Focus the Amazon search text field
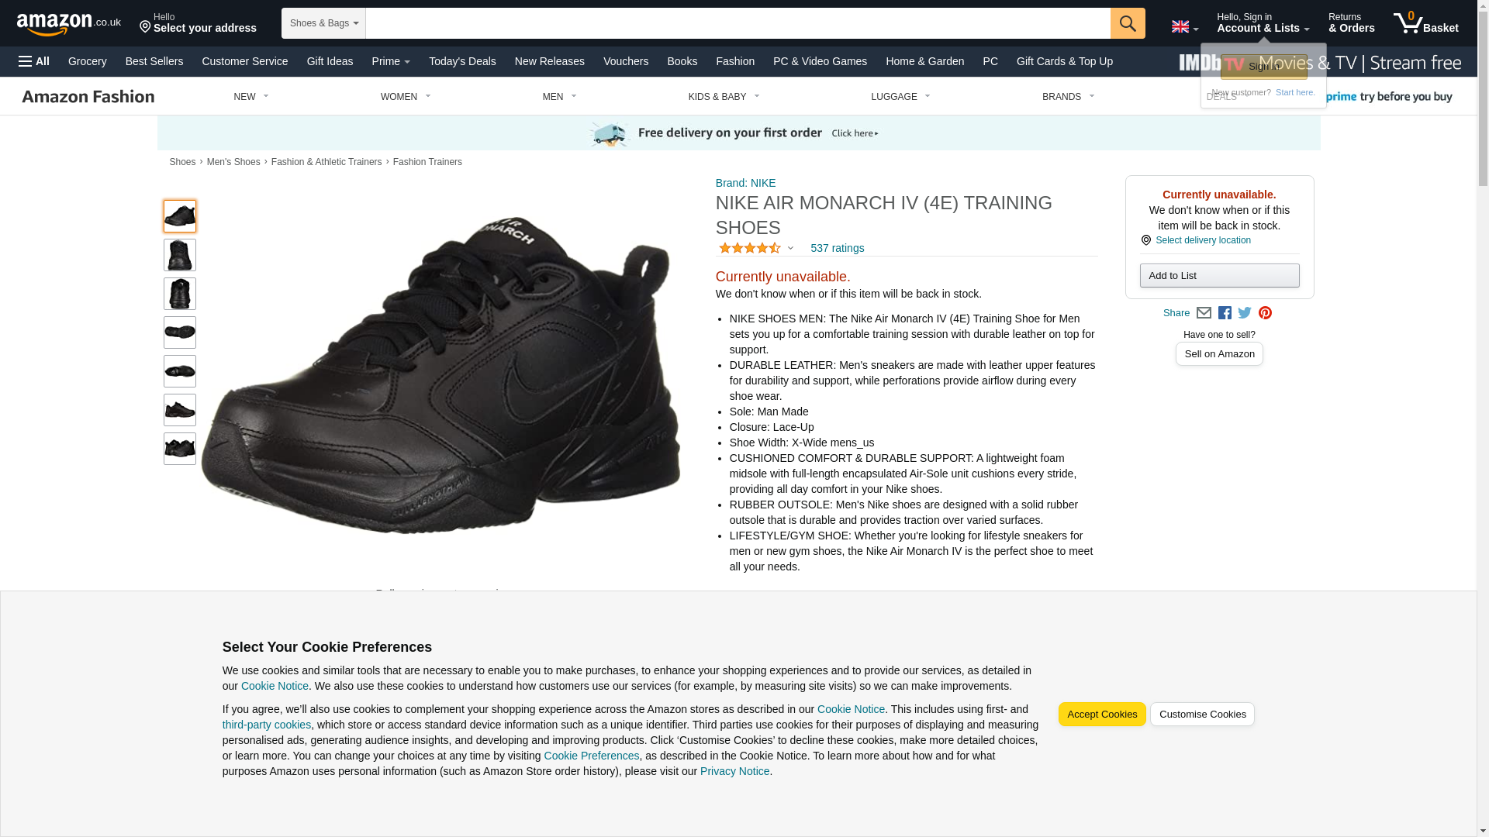 click(738, 23)
